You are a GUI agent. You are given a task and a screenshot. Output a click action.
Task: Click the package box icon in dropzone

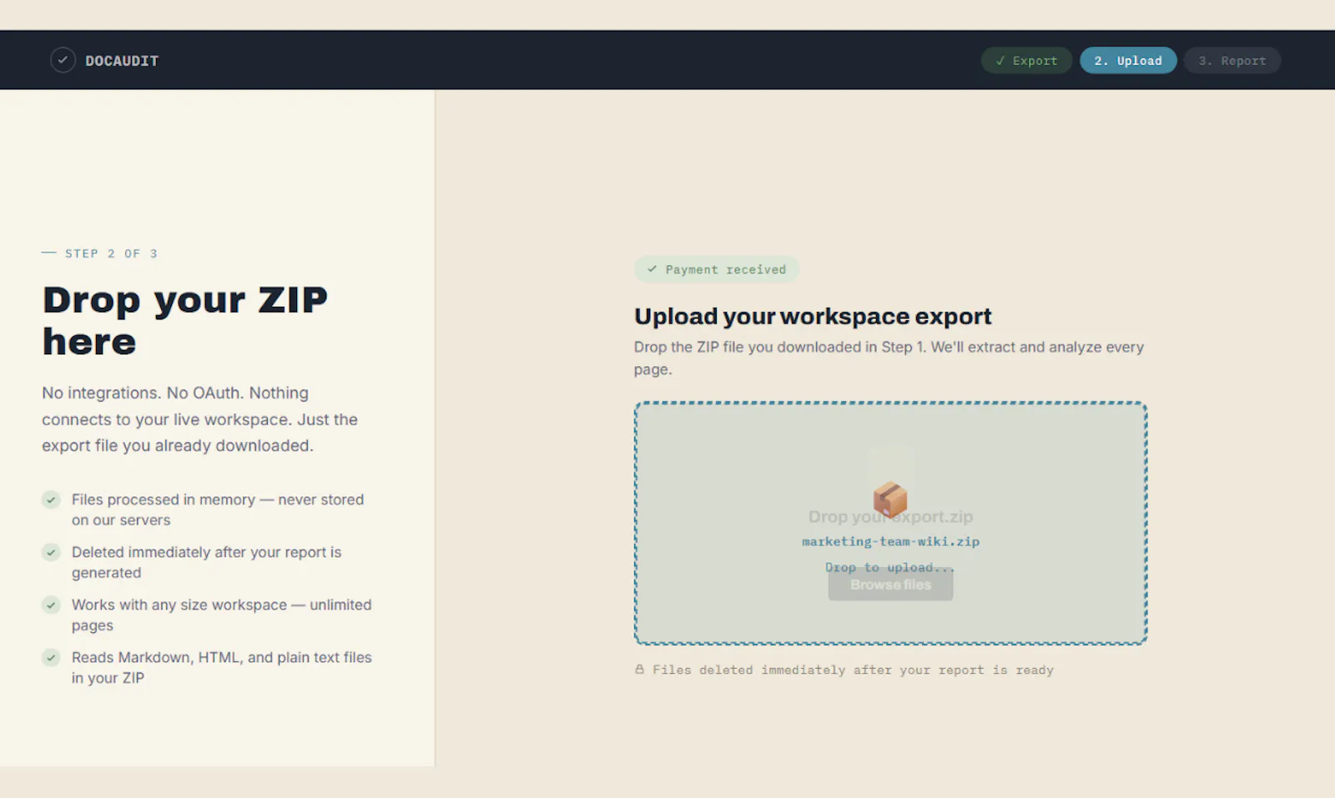pos(890,499)
